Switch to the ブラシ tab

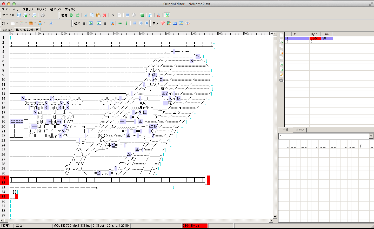point(300,130)
